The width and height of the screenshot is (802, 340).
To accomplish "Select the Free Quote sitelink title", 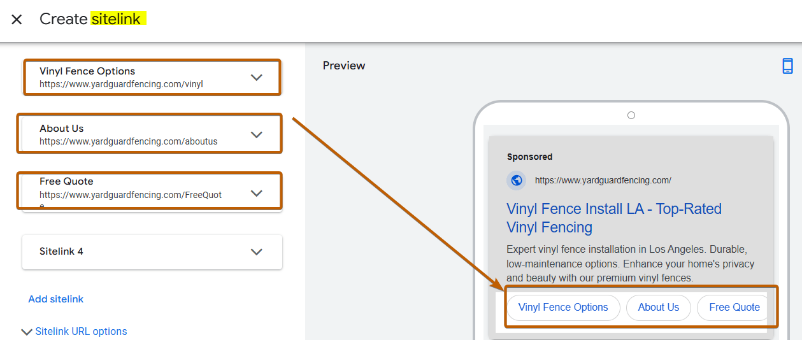I will click(66, 181).
